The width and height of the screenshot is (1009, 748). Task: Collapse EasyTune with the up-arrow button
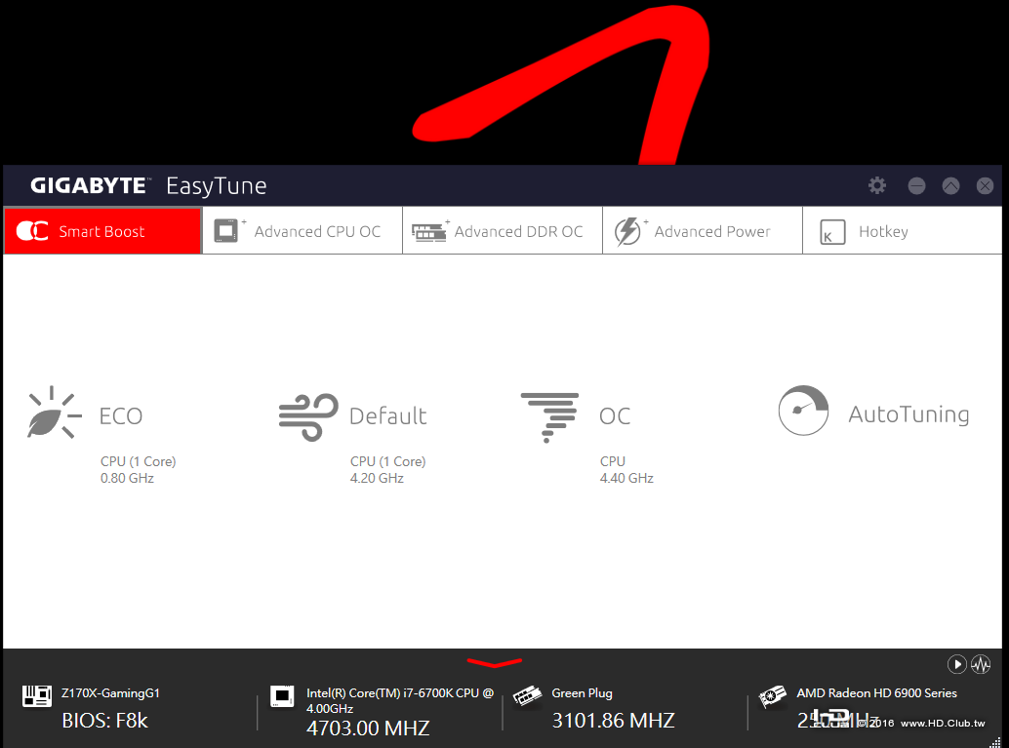point(950,186)
